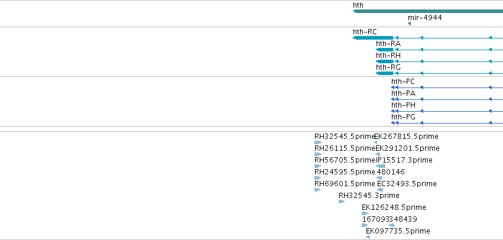The image size is (503, 240).
Task: Select the EK267815.5prime small arrow
Action: 376,142
